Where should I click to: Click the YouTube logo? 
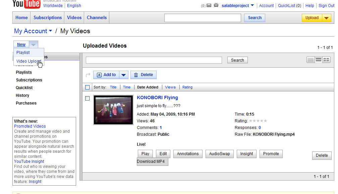[x=26, y=4]
